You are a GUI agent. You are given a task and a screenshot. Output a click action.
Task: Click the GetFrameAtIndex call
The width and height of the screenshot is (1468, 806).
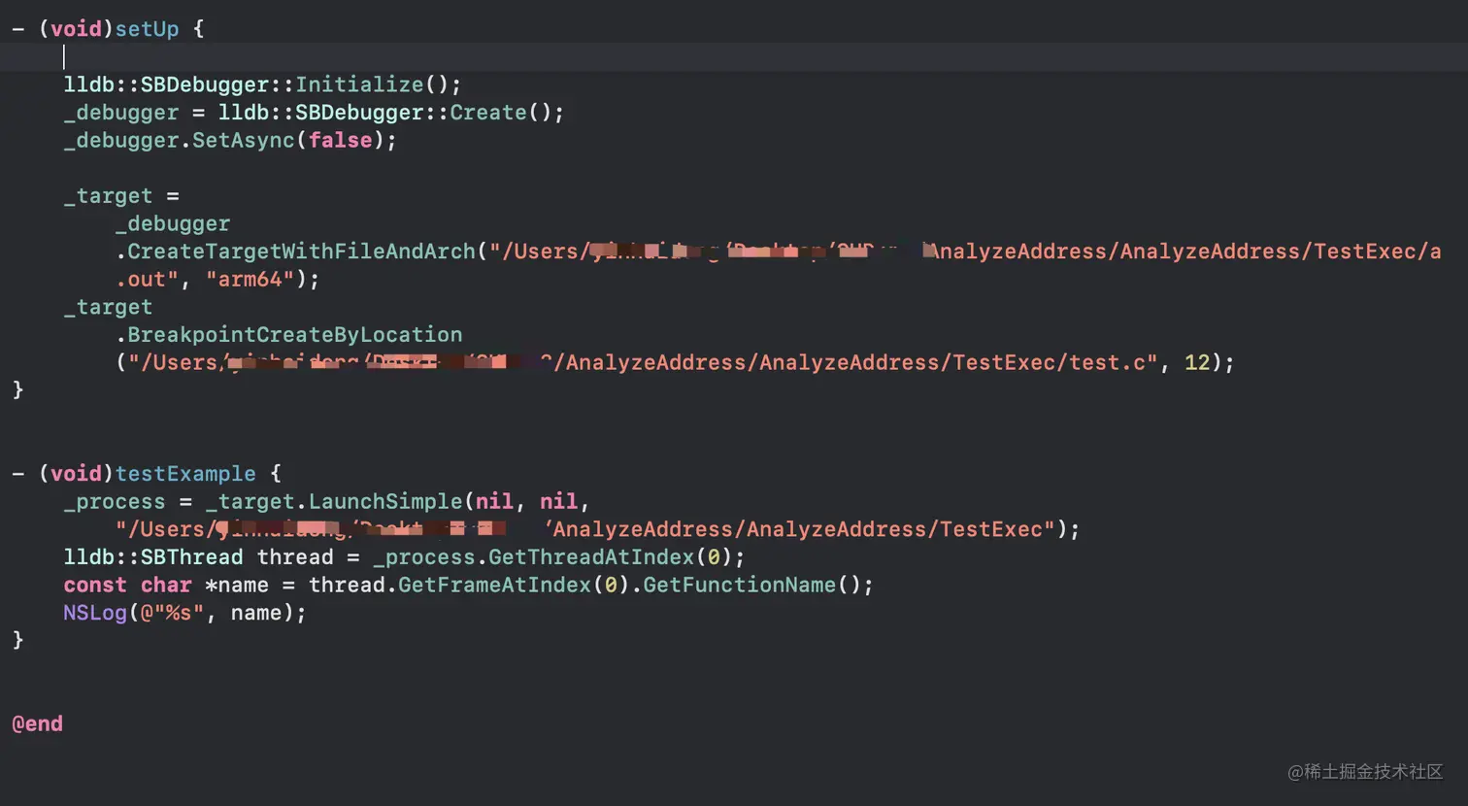494,586
